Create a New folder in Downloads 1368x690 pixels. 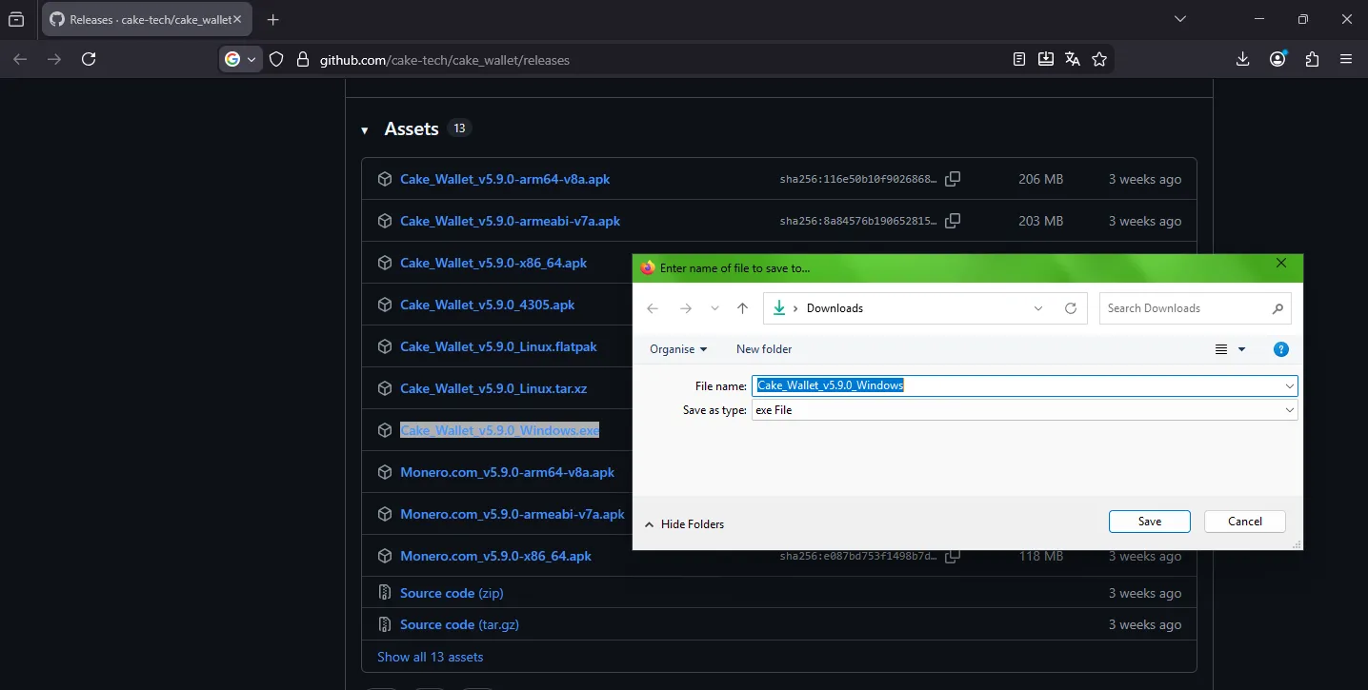click(x=764, y=349)
